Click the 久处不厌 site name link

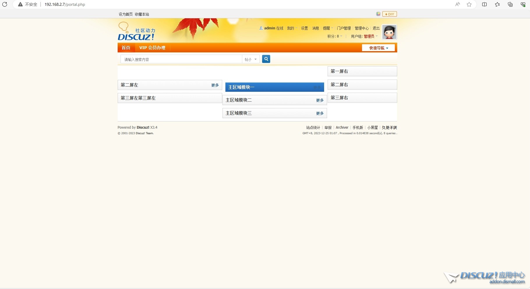coord(389,128)
